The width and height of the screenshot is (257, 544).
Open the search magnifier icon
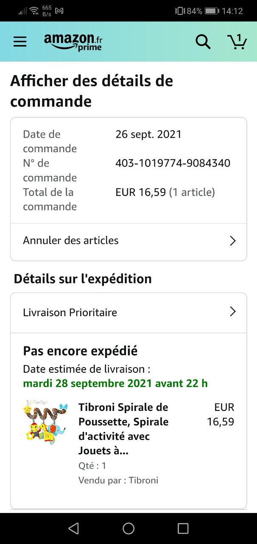click(203, 41)
